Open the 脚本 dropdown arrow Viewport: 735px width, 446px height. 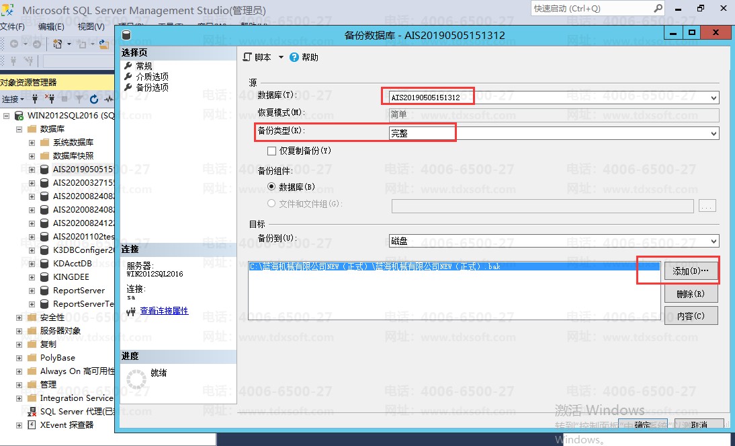point(282,57)
